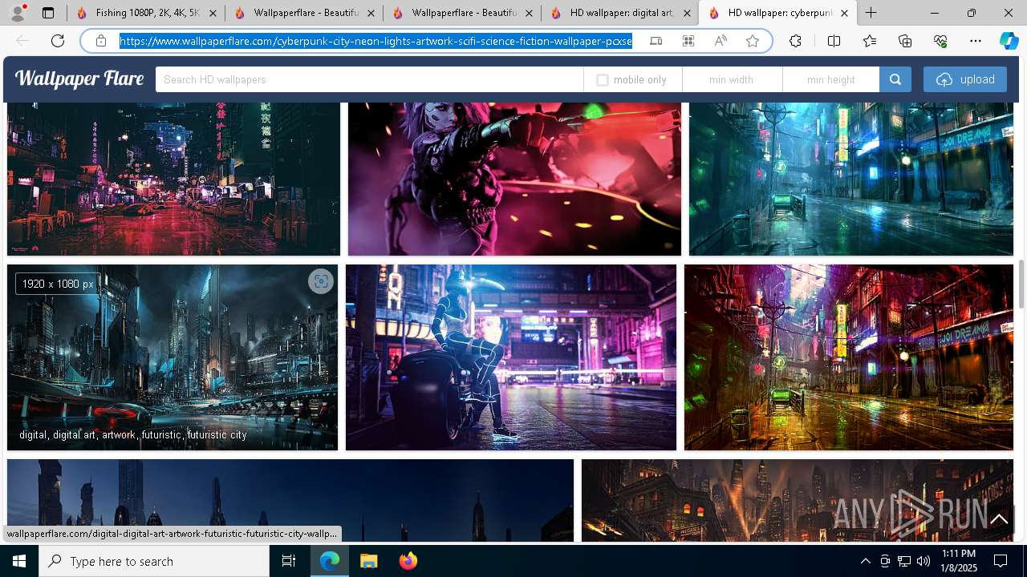The height and width of the screenshot is (577, 1027).
Task: Click the min height field
Action: [x=831, y=79]
